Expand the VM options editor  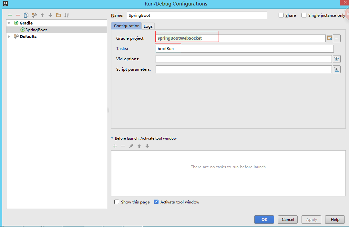[337, 59]
